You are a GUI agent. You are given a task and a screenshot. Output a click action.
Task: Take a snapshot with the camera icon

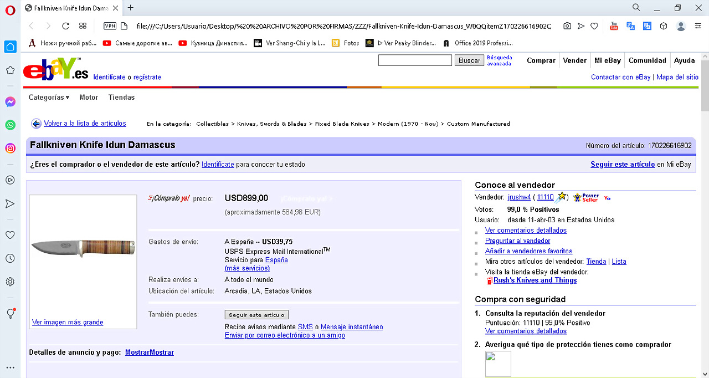567,26
